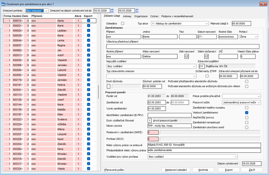Click the Export button at the bottom

pos(229,170)
